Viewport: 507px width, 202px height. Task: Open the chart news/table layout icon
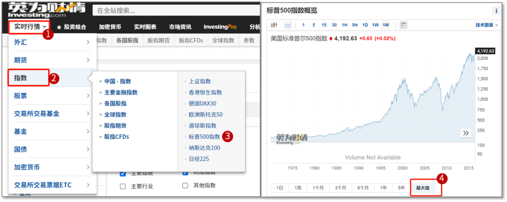click(x=403, y=25)
